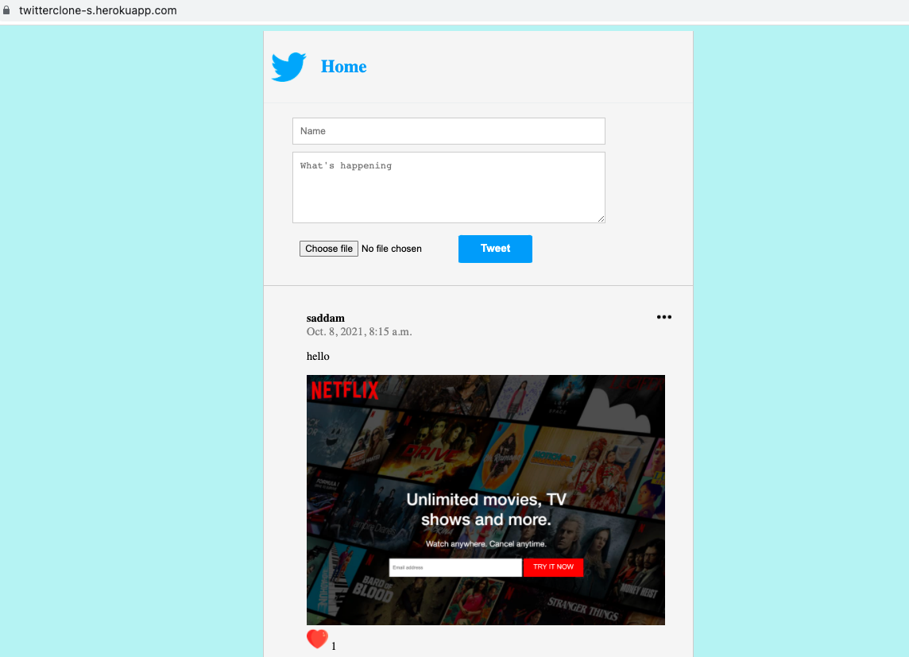
Task: Click the Choose file button
Action: pos(329,249)
